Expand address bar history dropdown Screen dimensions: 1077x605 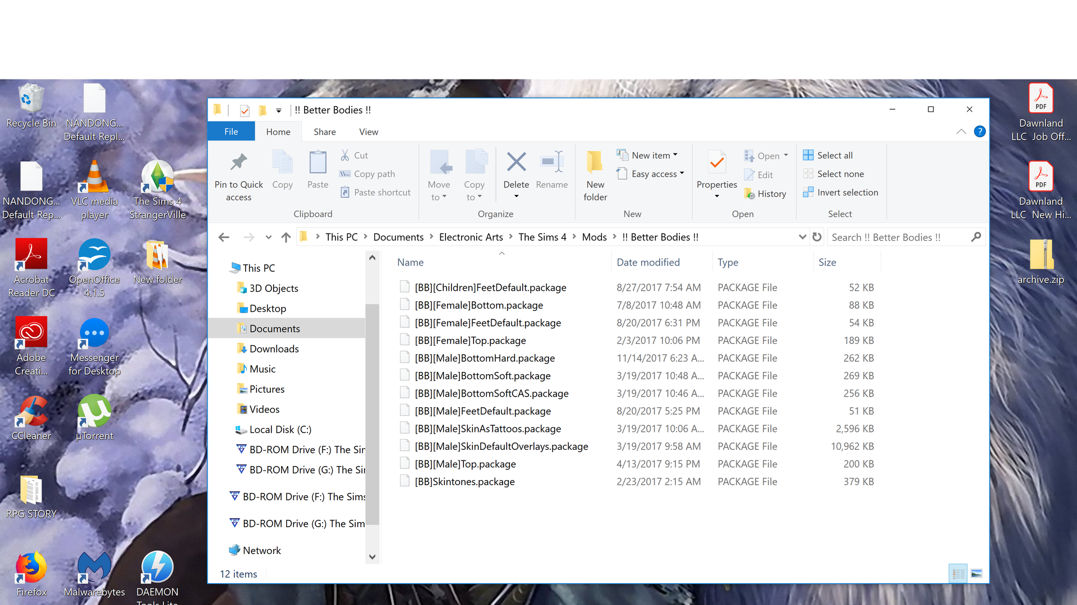point(802,237)
